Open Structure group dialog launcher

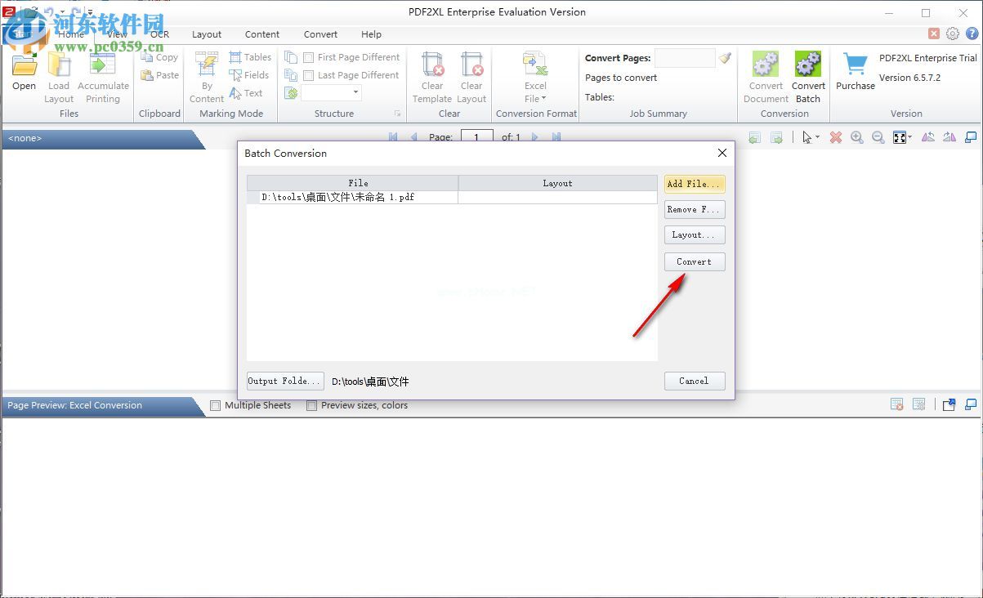click(x=398, y=114)
